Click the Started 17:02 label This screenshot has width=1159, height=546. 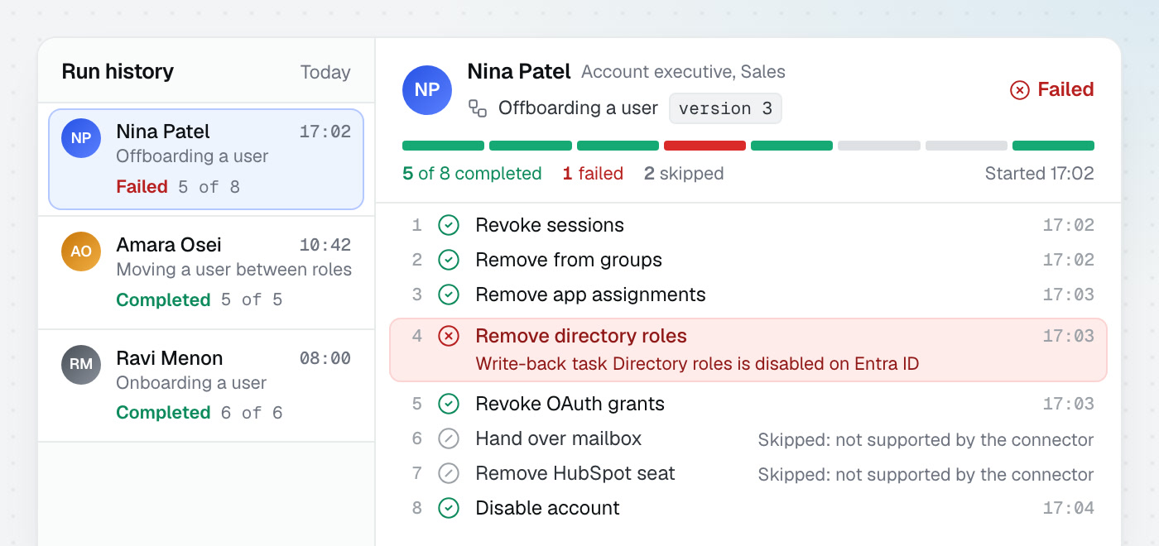point(1040,174)
